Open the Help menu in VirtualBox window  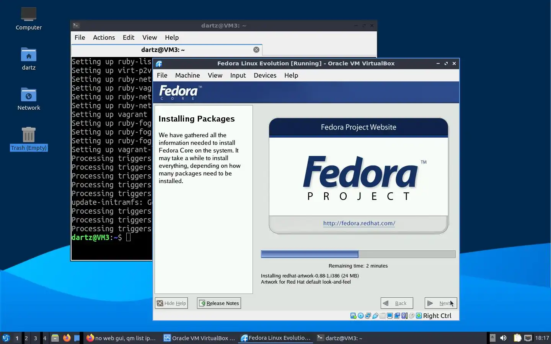pos(291,75)
